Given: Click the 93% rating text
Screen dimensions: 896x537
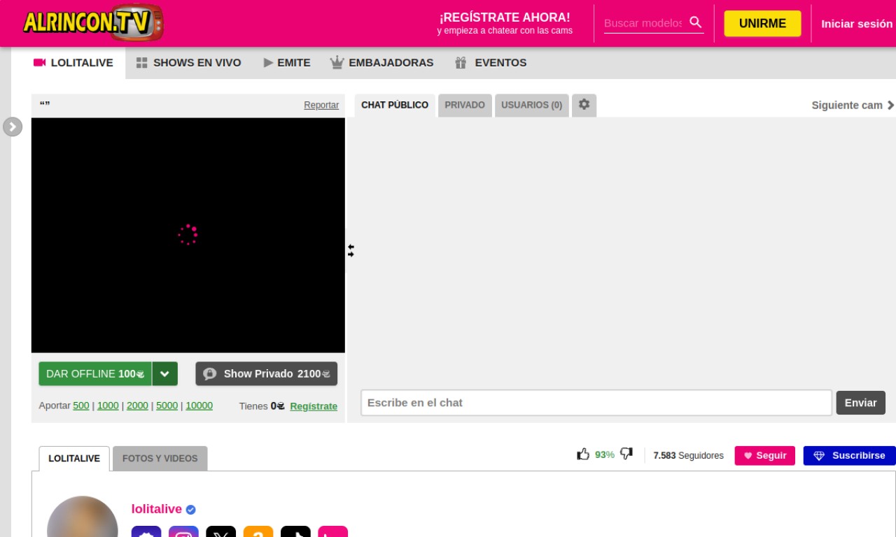Looking at the screenshot, I should point(605,454).
